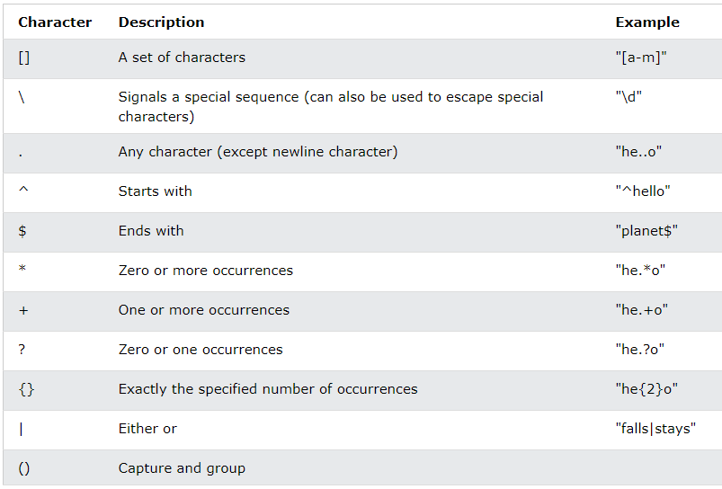Click the "planet$" example text
The width and height of the screenshot is (722, 489).
click(x=646, y=231)
